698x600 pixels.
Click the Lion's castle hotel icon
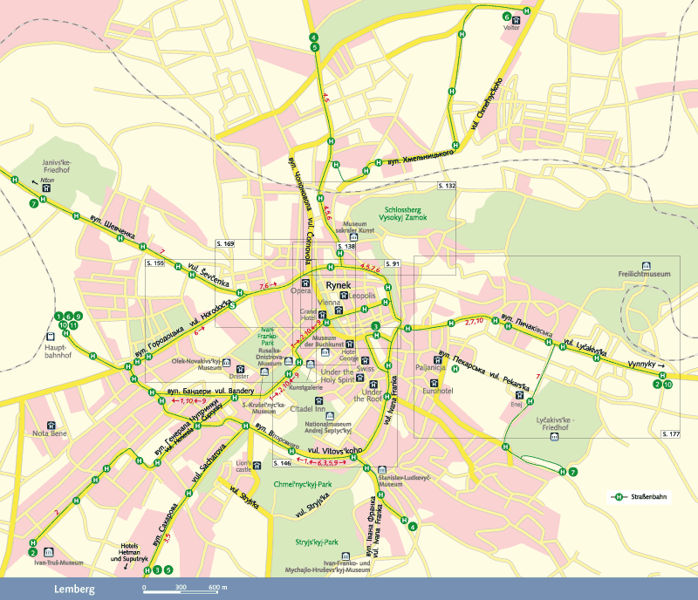point(257,466)
